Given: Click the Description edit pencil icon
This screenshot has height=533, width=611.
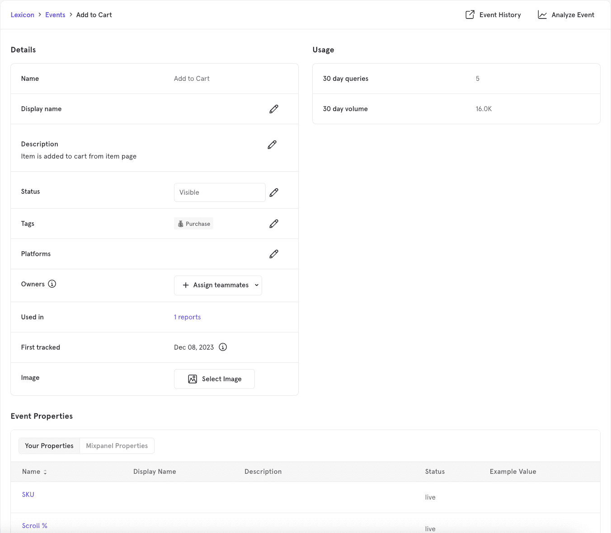Looking at the screenshot, I should click(272, 145).
